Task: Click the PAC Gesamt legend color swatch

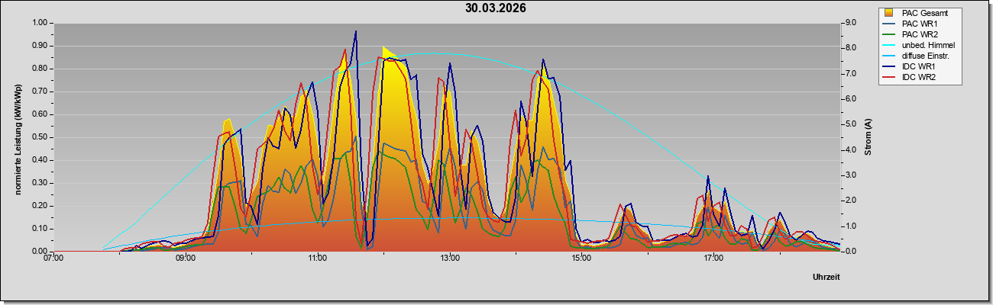Action: pos(889,13)
